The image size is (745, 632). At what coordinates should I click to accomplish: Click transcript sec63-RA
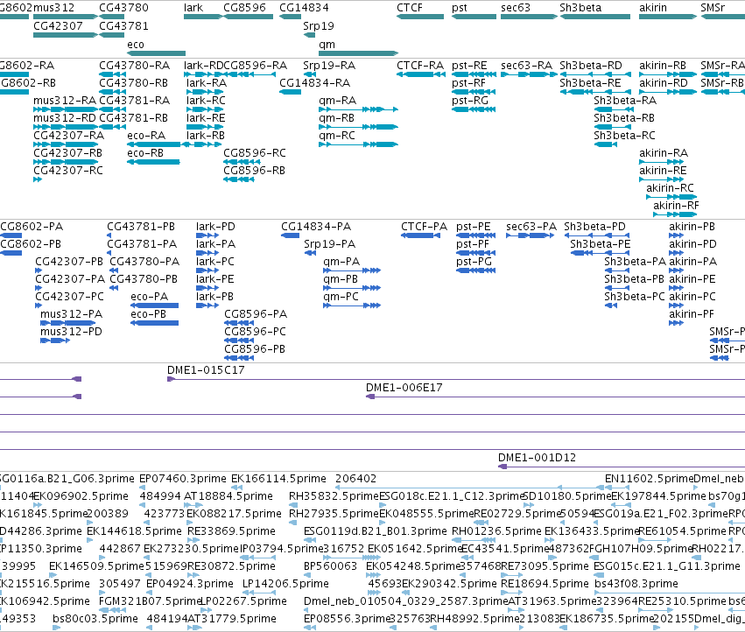(x=526, y=65)
